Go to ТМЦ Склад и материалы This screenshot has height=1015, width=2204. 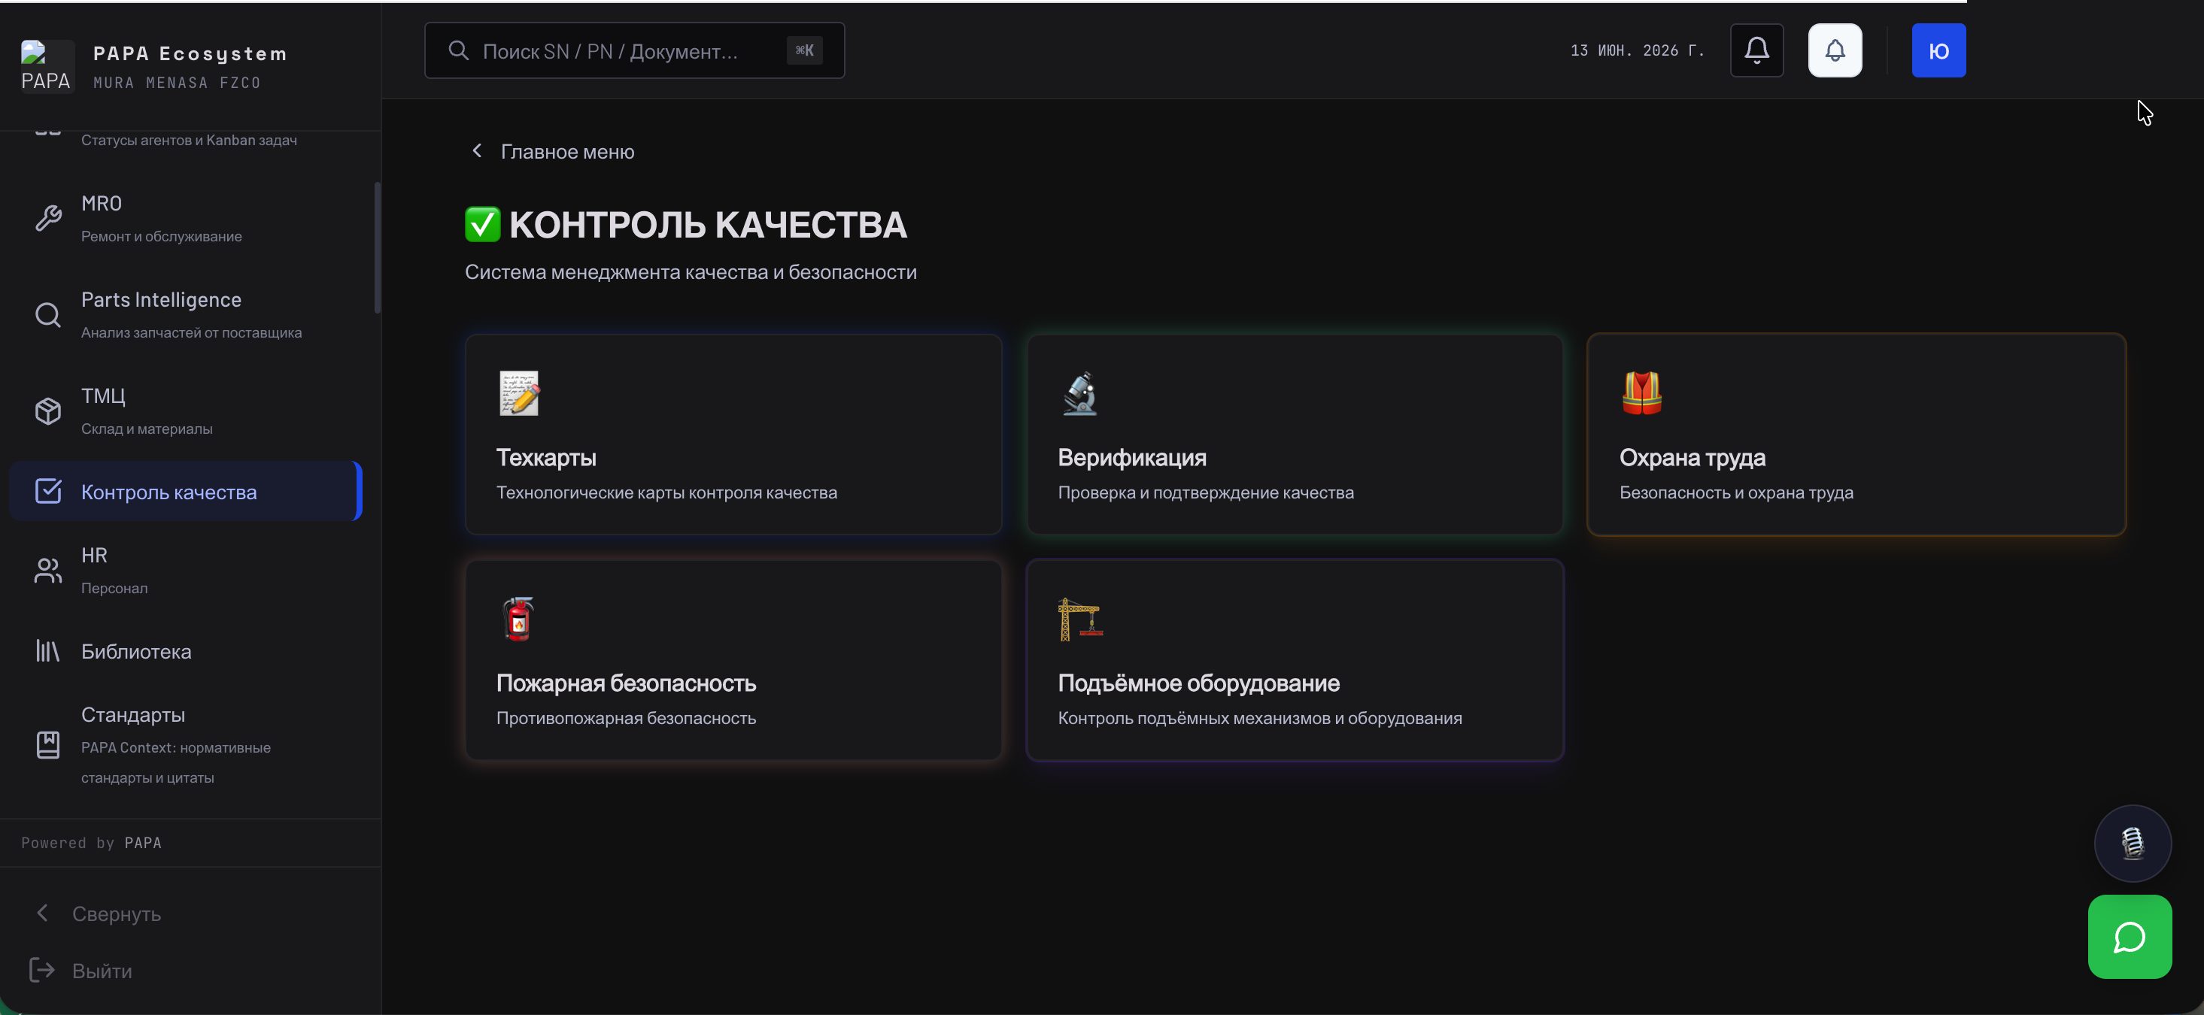pyautogui.click(x=186, y=411)
